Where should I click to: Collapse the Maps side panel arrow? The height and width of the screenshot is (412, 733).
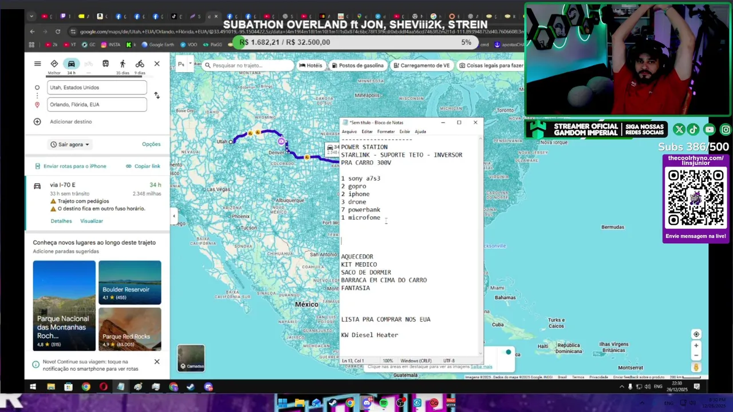pyautogui.click(x=174, y=216)
